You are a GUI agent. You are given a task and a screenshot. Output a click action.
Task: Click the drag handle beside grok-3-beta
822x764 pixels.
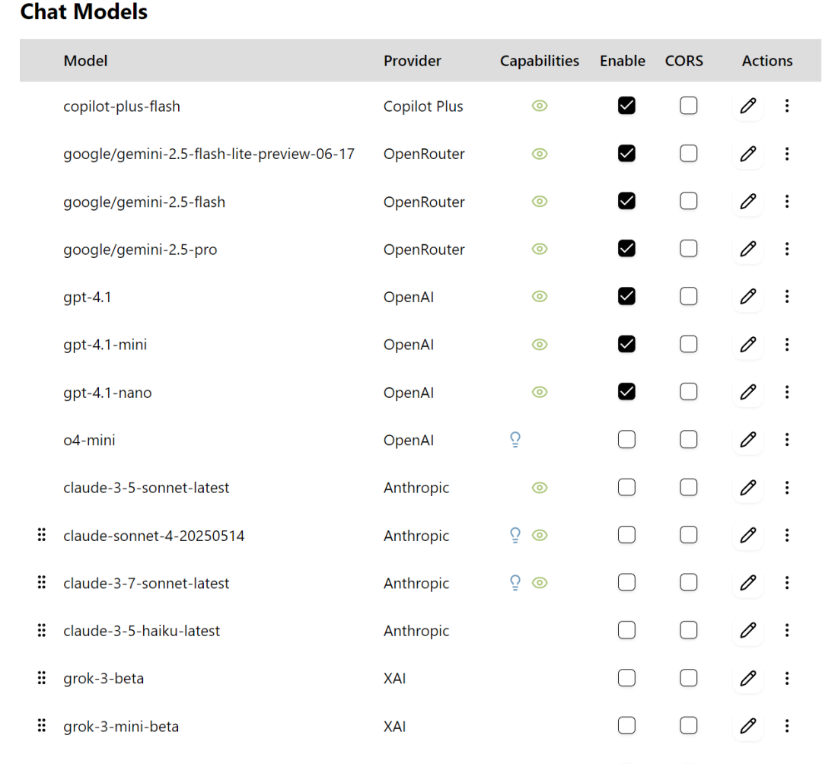click(x=42, y=678)
